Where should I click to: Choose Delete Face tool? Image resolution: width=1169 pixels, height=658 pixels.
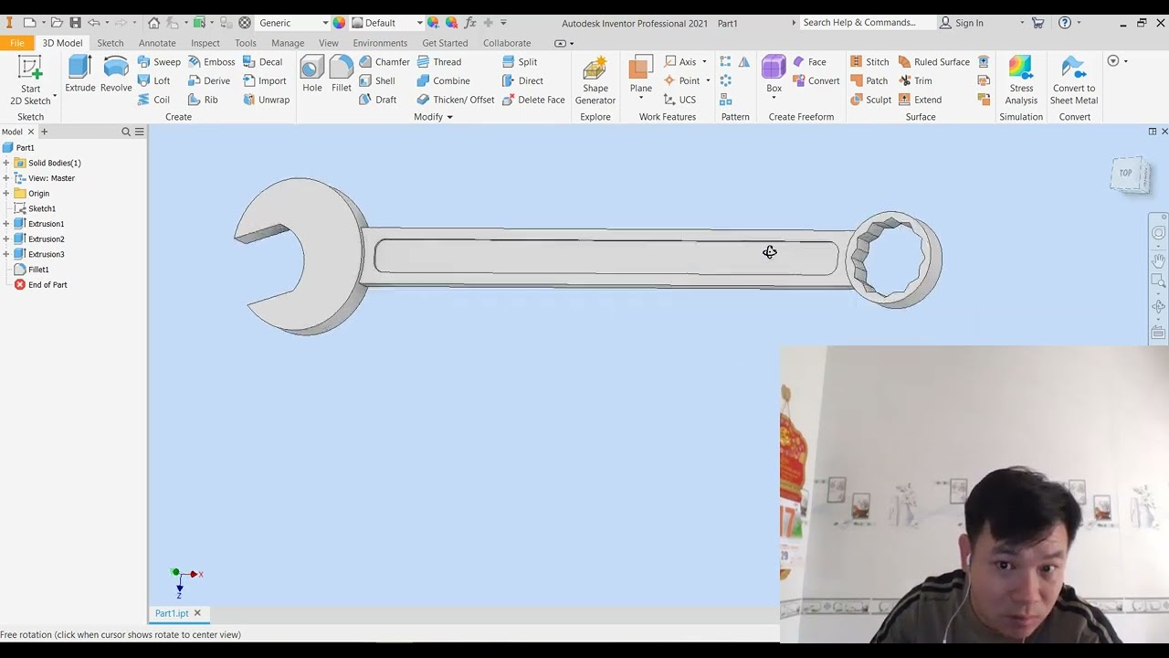click(533, 100)
